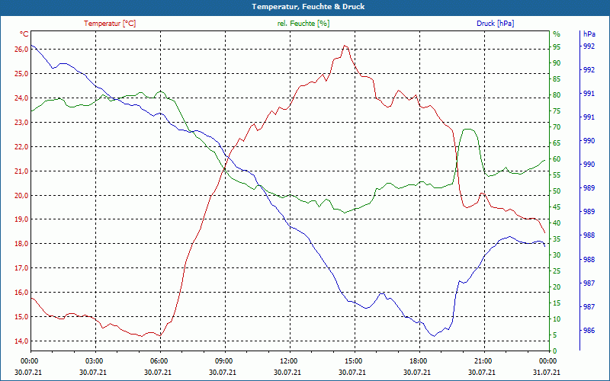Screen dimensions: 610x381
Task: Click the 17,0 temperature axis tick
Action: tap(22, 268)
